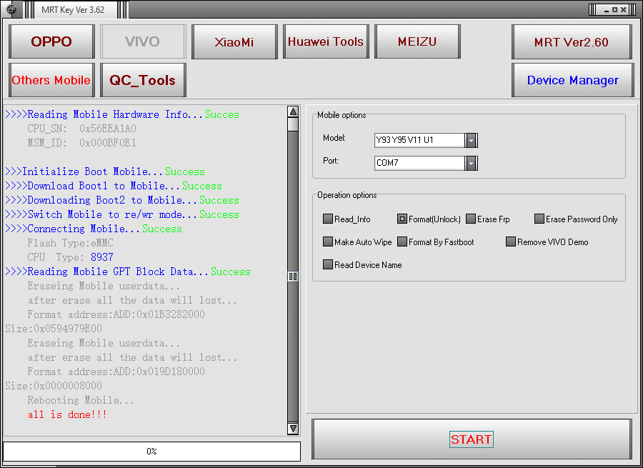Open the OPPO brand module
The image size is (643, 468).
click(51, 41)
